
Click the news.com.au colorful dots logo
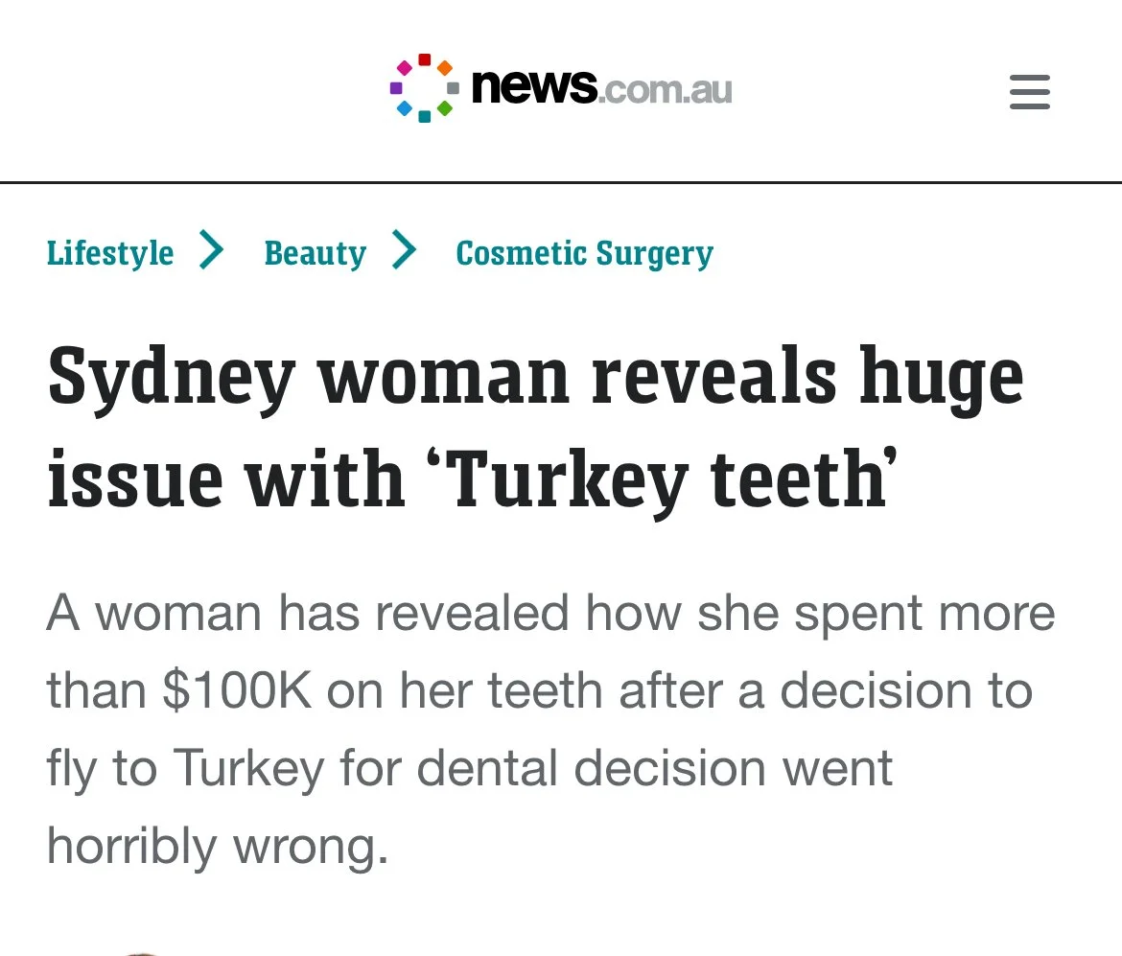424,88
